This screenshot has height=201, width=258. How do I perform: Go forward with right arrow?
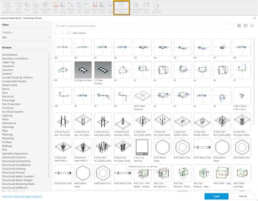pyautogui.click(x=62, y=33)
